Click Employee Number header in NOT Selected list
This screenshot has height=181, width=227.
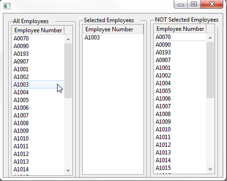(x=180, y=29)
